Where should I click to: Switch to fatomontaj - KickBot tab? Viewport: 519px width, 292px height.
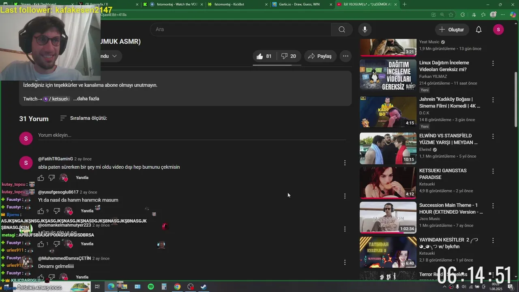pos(237,4)
